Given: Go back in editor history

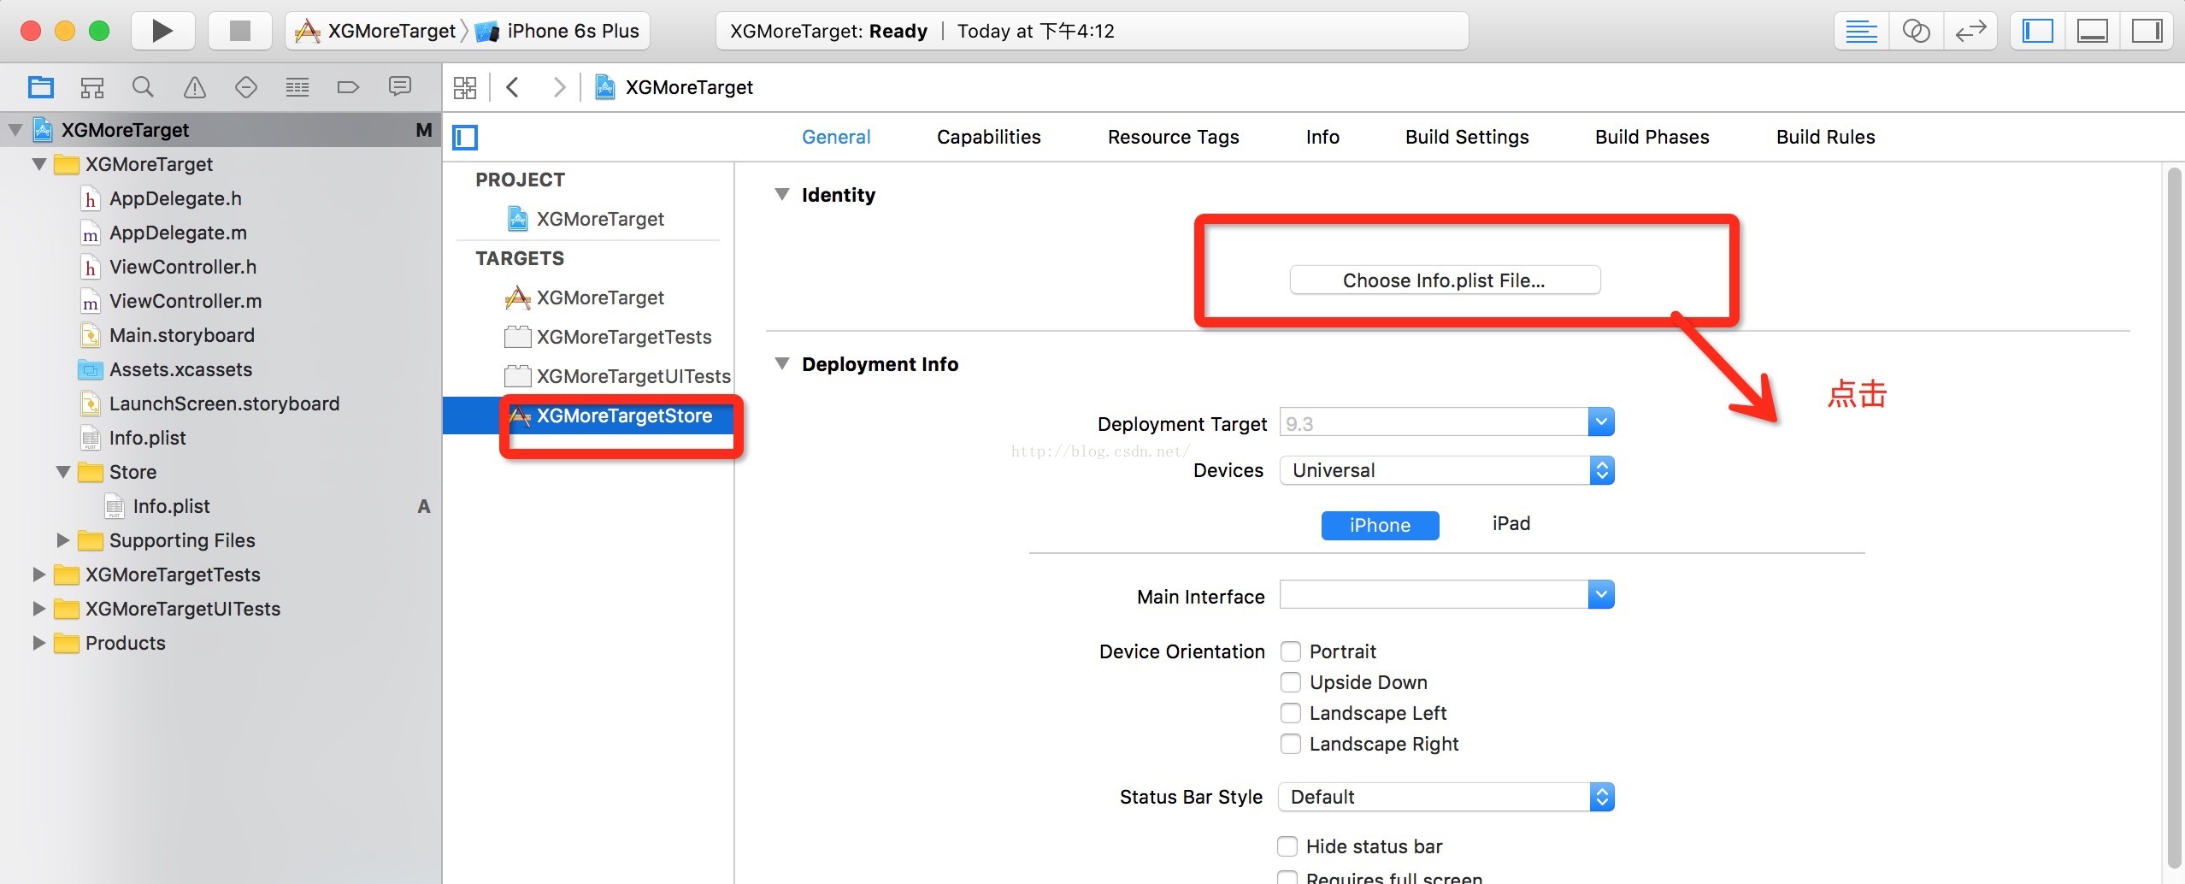Looking at the screenshot, I should 513,87.
